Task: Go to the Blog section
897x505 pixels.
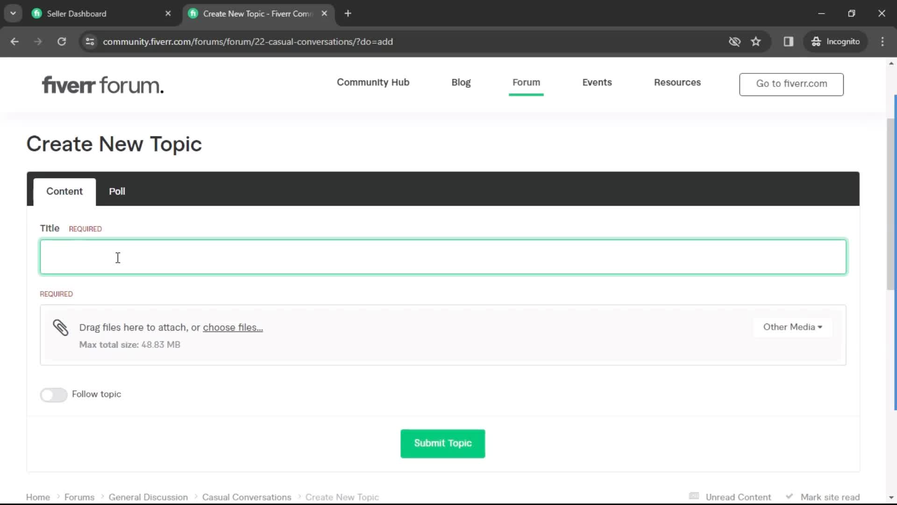Action: (461, 82)
